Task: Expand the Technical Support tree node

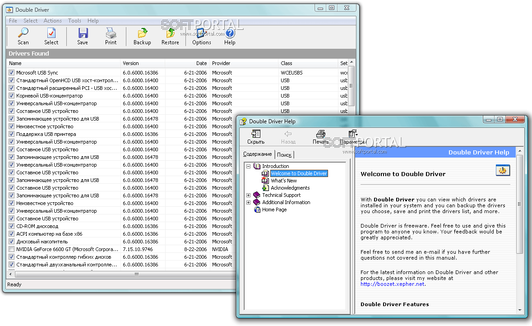Action: (248, 195)
